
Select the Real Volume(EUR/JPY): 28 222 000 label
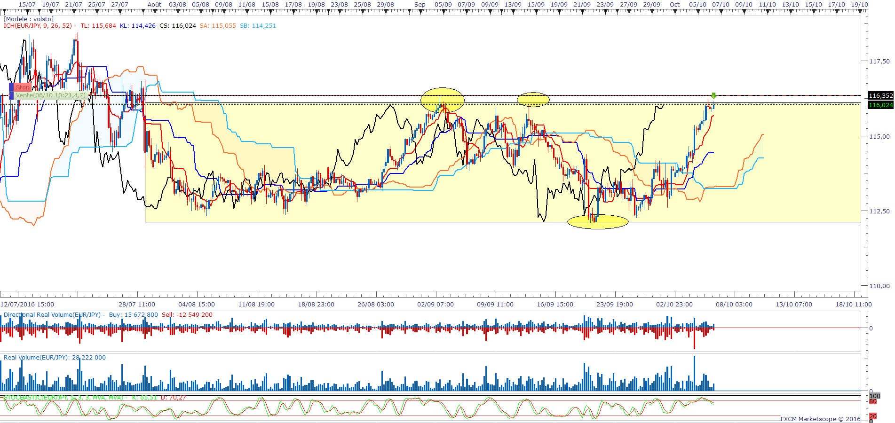pos(55,358)
